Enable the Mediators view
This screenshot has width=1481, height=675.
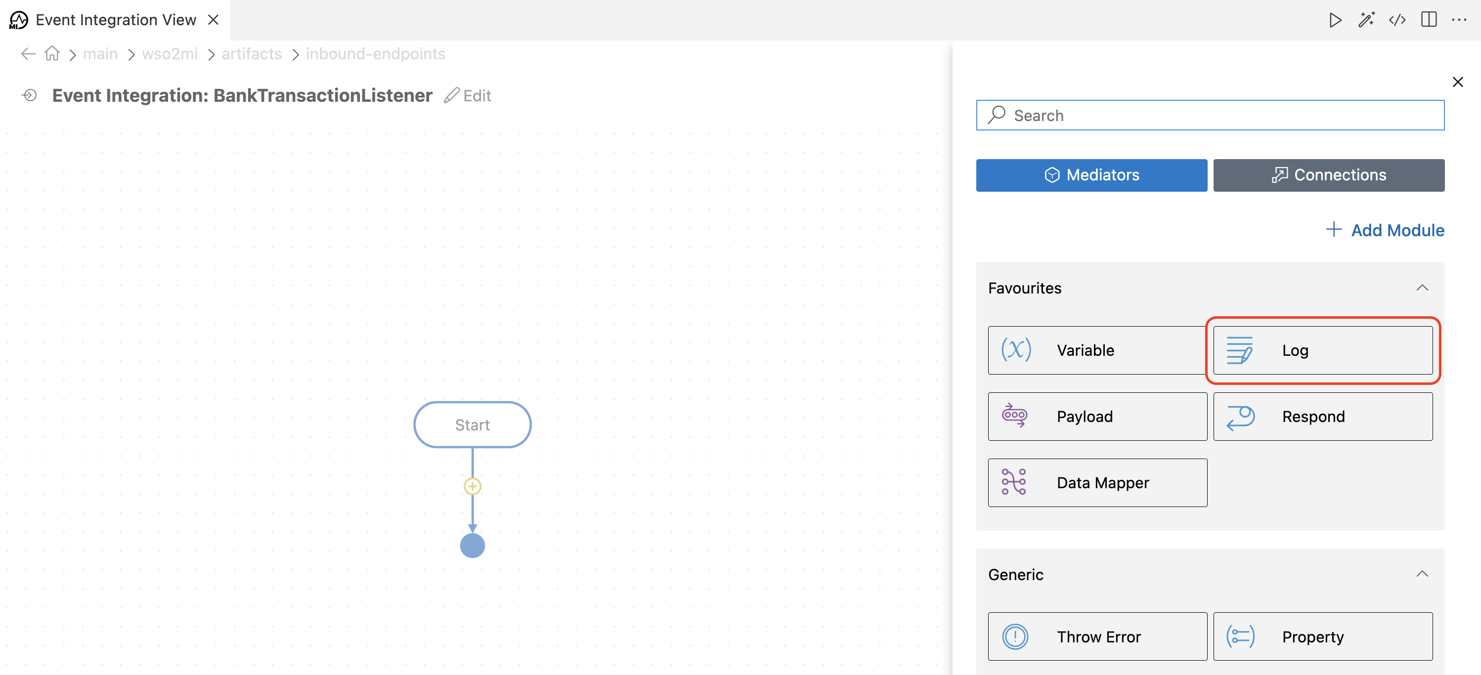pyautogui.click(x=1091, y=175)
